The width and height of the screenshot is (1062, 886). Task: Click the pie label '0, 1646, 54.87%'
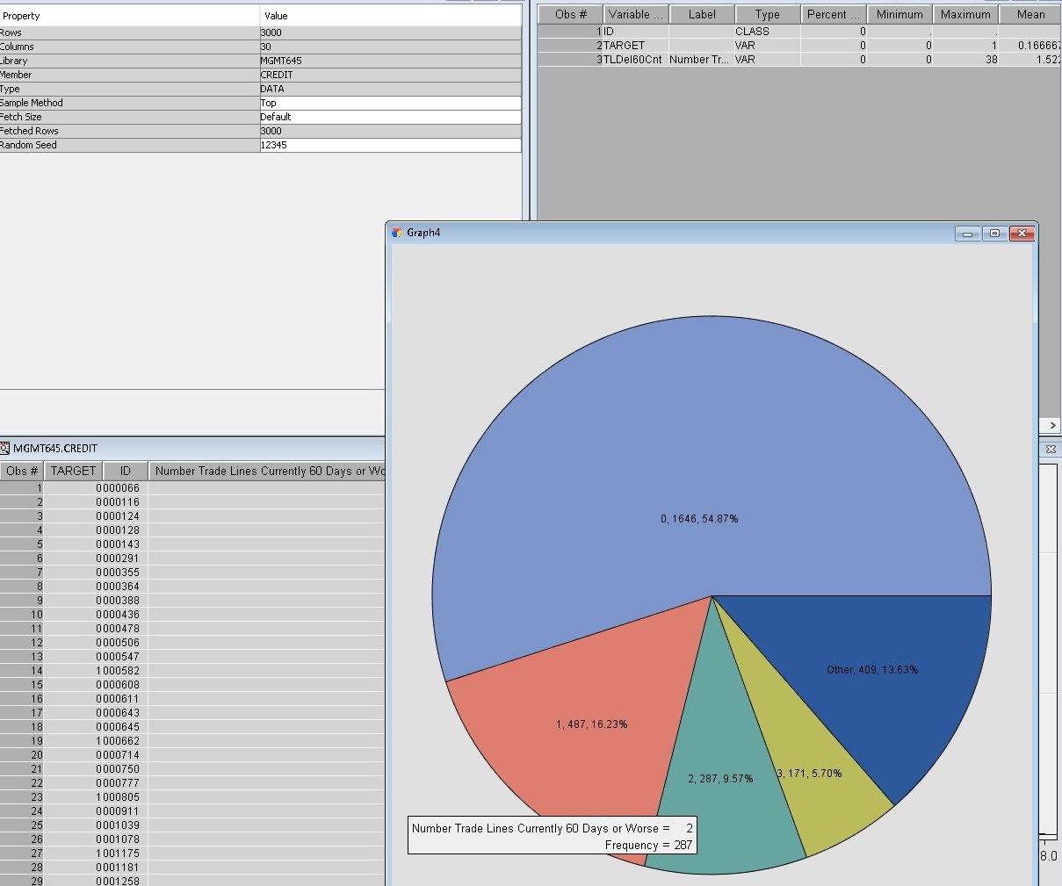tap(699, 519)
